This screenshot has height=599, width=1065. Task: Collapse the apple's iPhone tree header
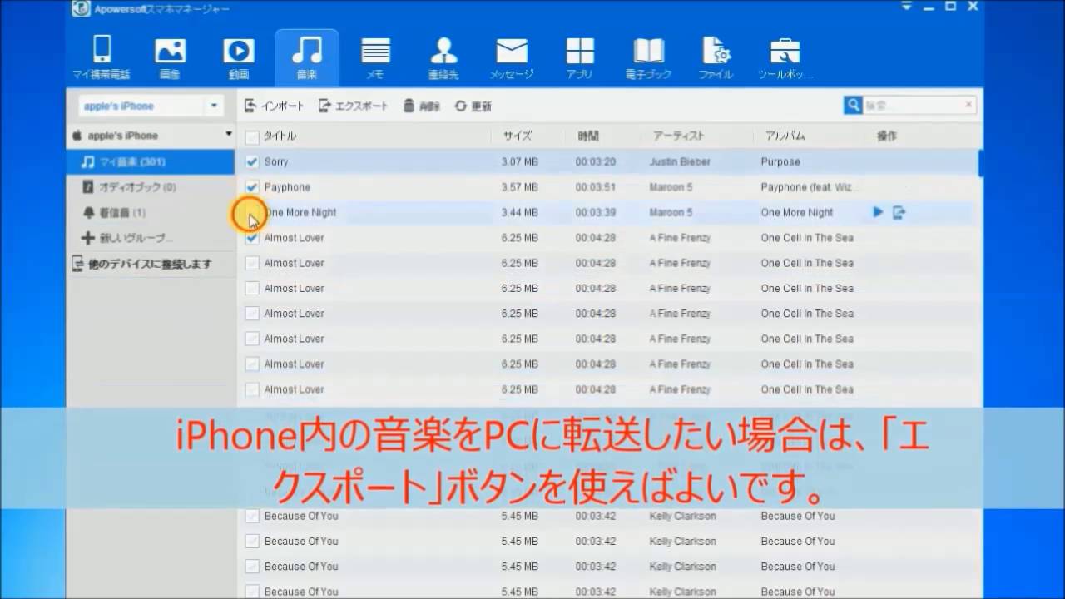(228, 135)
